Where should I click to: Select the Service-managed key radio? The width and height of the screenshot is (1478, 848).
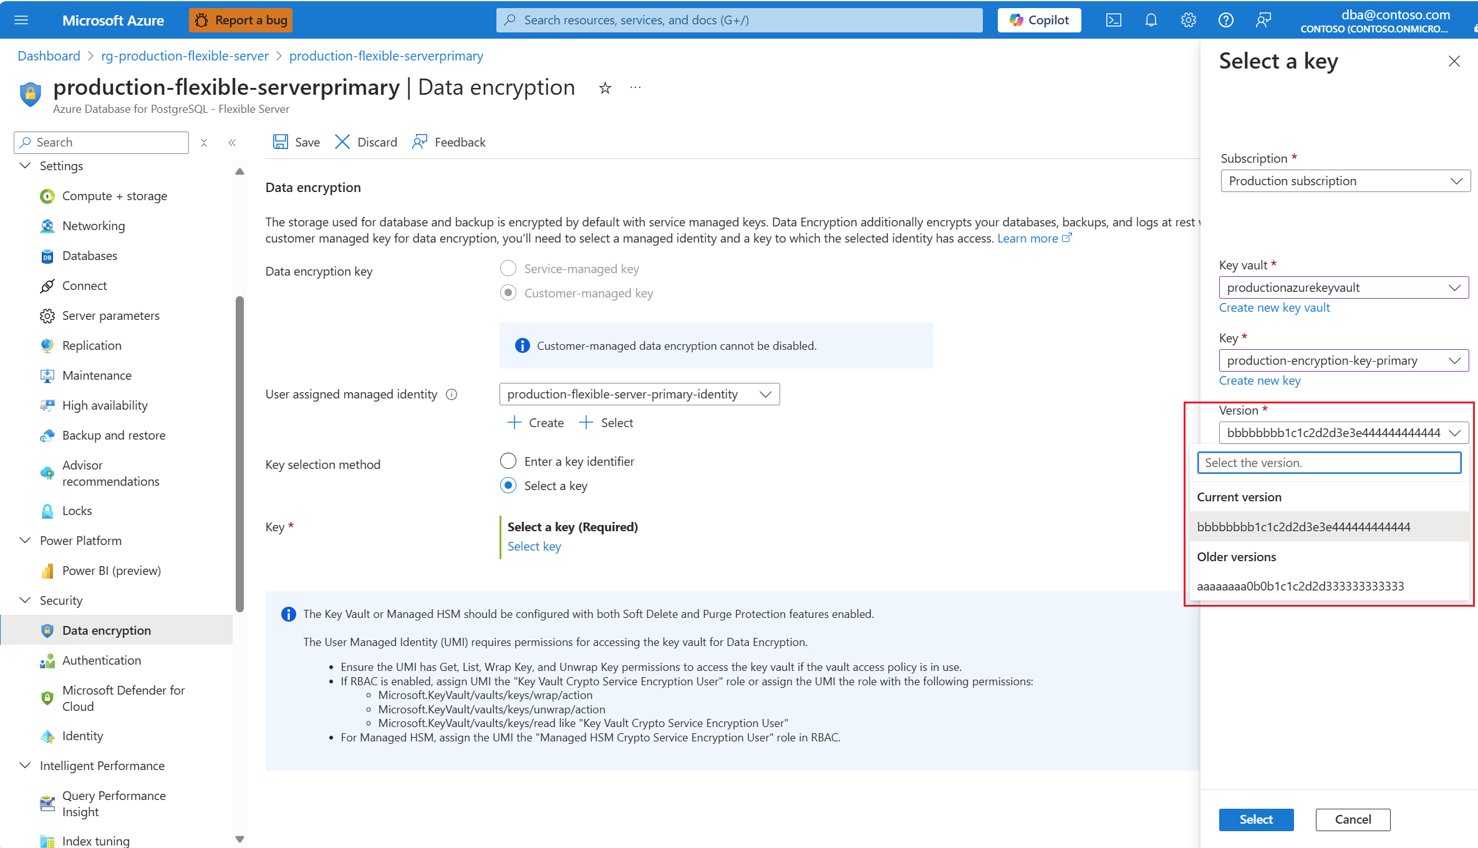[508, 269]
